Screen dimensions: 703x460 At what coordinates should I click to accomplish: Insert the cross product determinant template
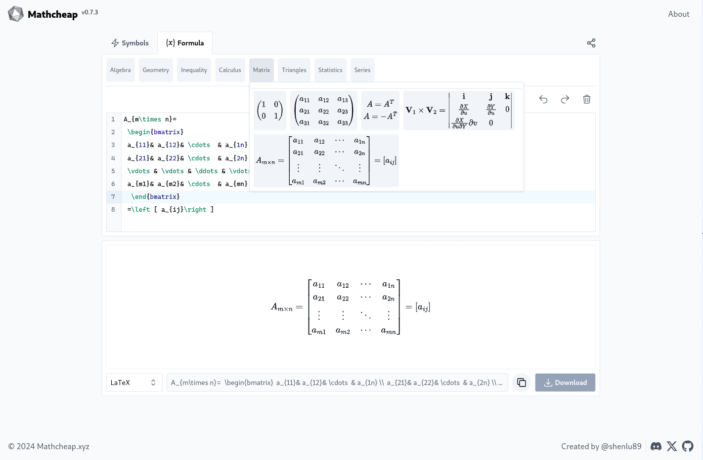click(x=458, y=111)
